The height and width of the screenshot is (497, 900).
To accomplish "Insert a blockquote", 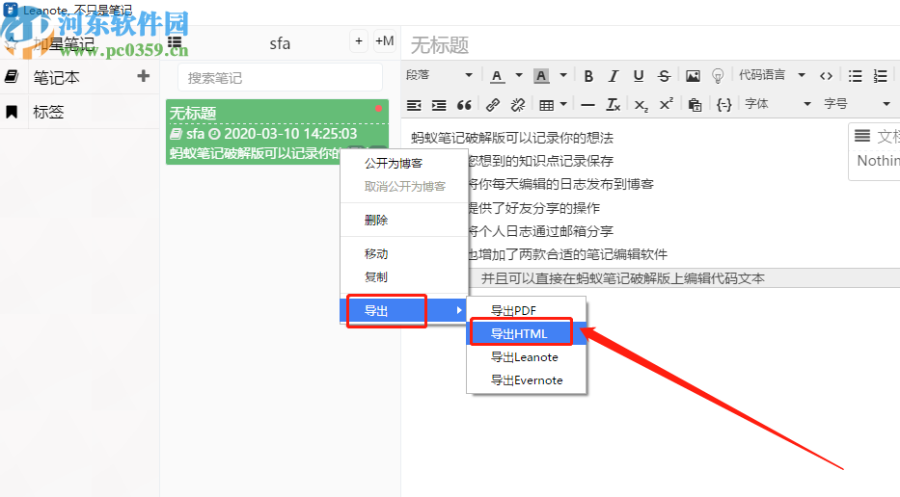I will point(464,105).
